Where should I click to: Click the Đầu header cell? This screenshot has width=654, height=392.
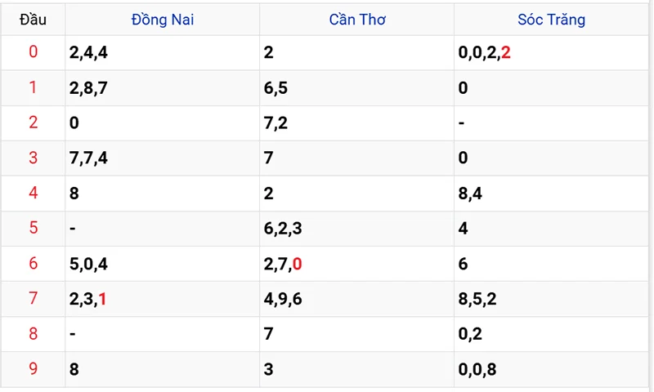click(x=33, y=19)
